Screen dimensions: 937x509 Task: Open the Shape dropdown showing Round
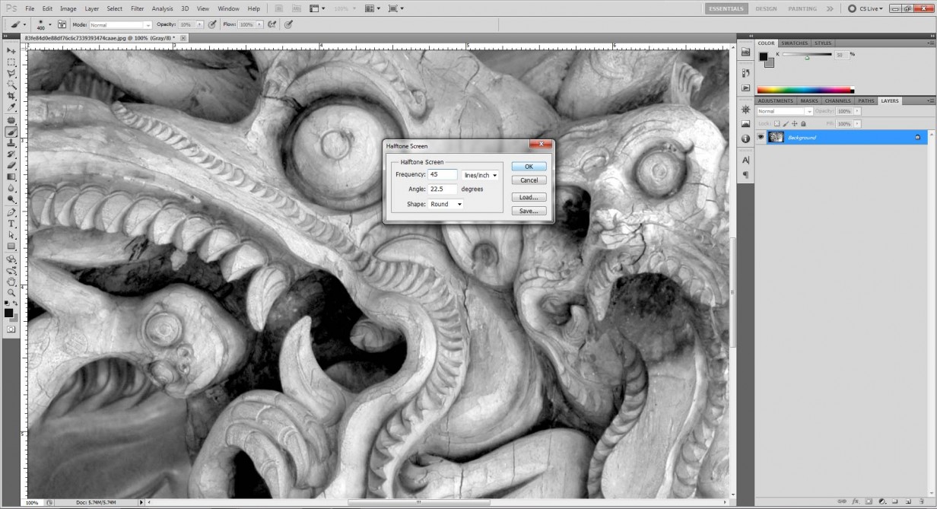[x=446, y=204]
